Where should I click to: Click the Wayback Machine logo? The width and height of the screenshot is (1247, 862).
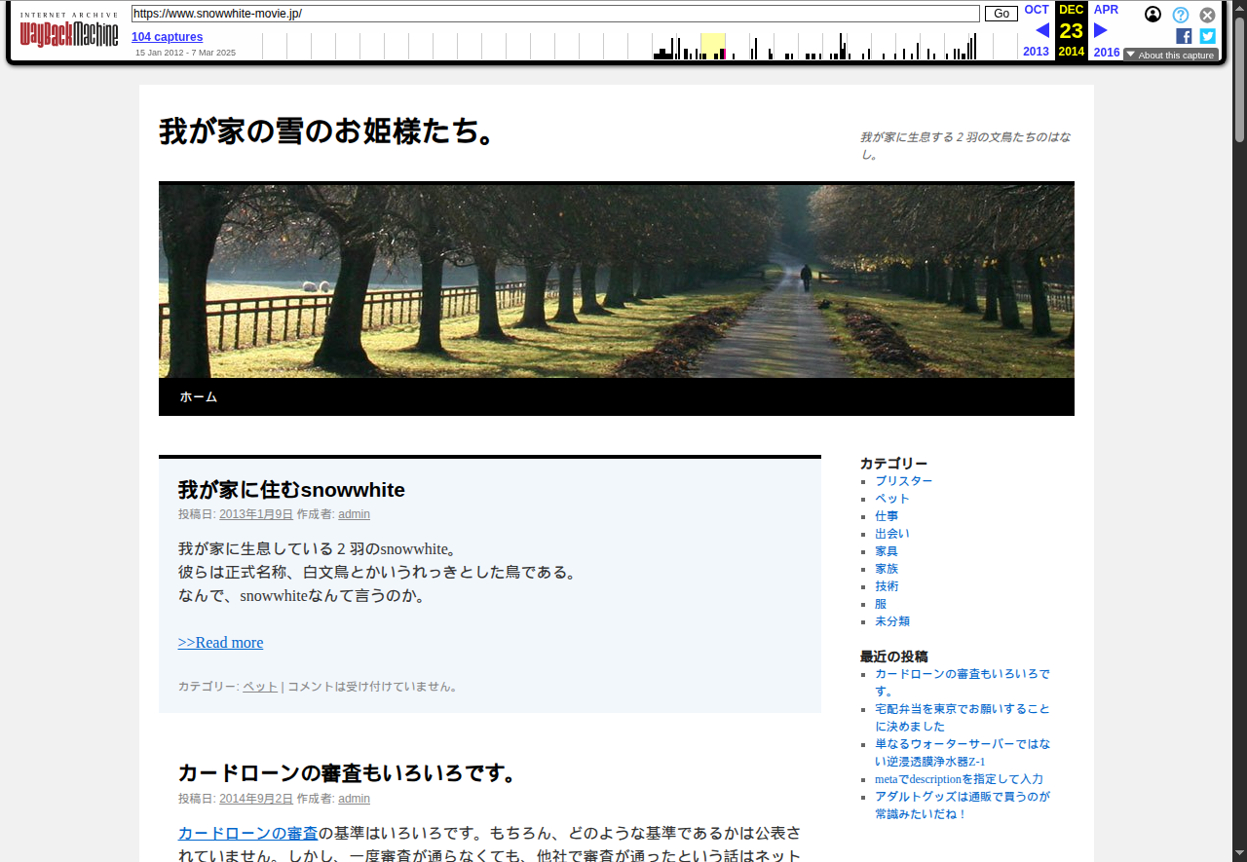68,33
